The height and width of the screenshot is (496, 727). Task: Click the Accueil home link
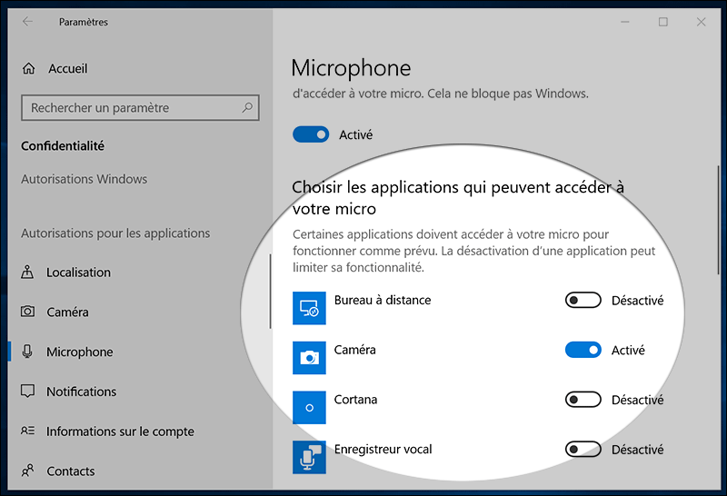click(67, 69)
